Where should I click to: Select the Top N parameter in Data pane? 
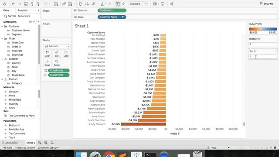tap(12, 138)
